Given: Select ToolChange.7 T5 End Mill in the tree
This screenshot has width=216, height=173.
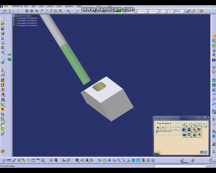Looking at the screenshot, I should [27, 21].
